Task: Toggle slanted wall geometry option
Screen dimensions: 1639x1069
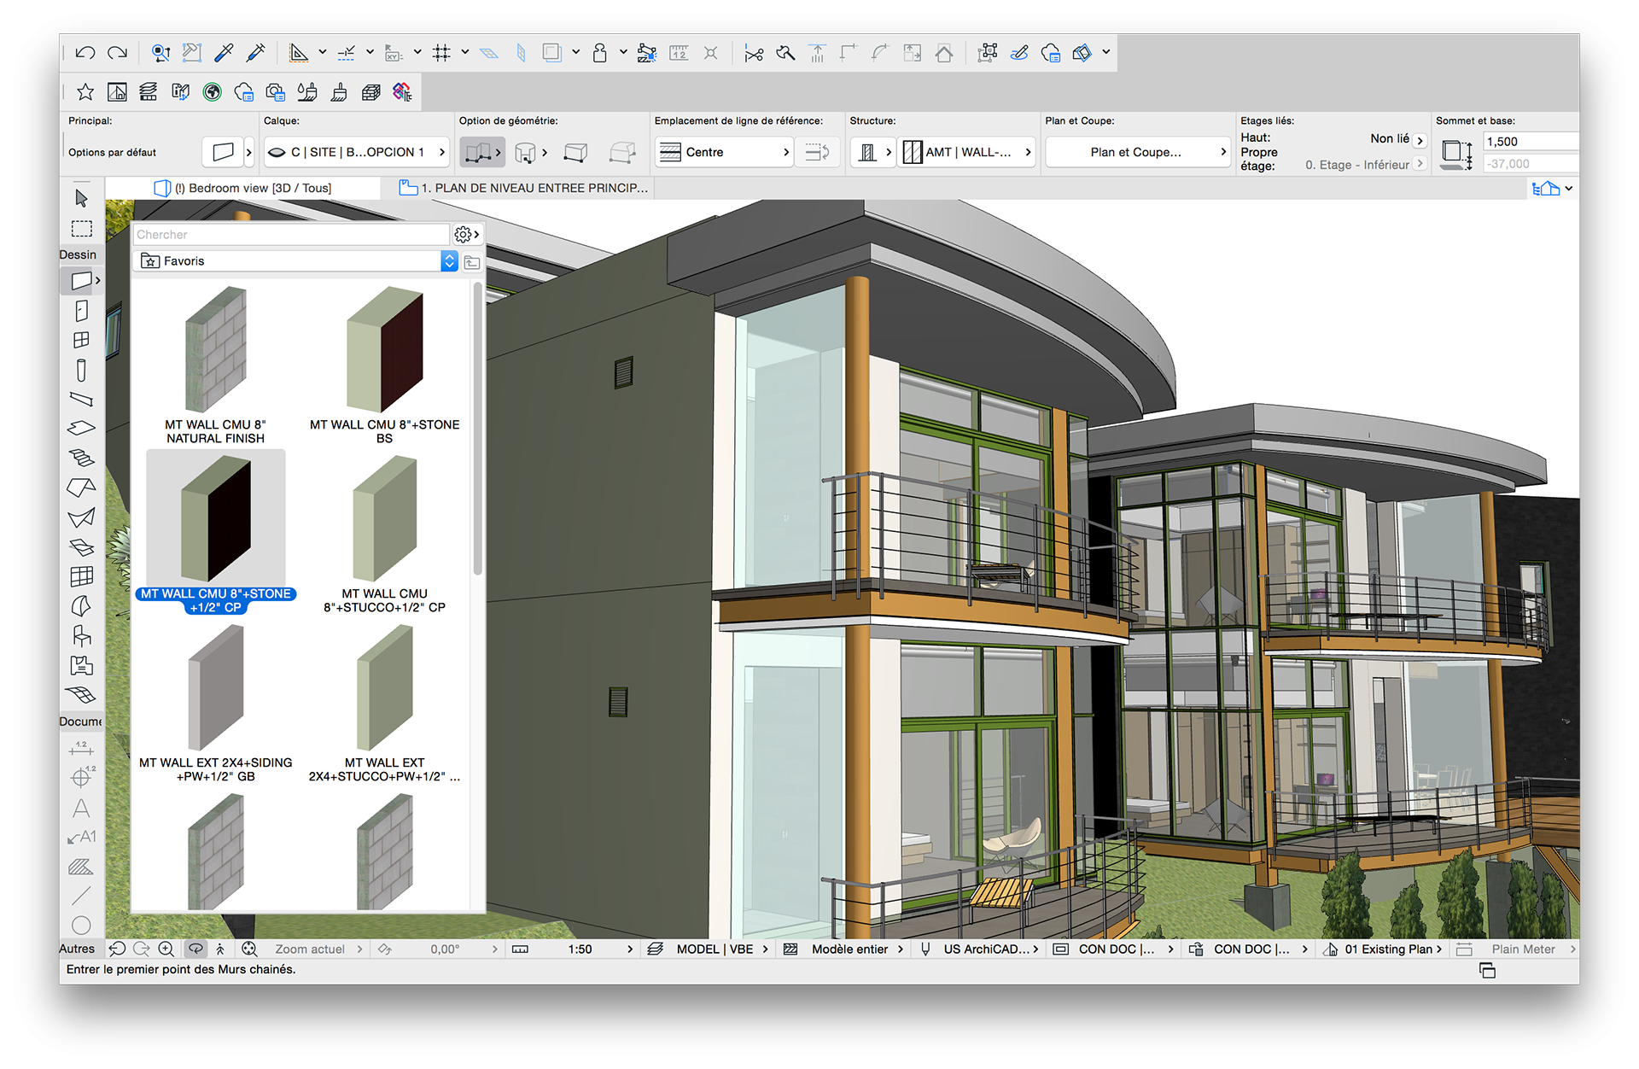Action: pyautogui.click(x=576, y=153)
